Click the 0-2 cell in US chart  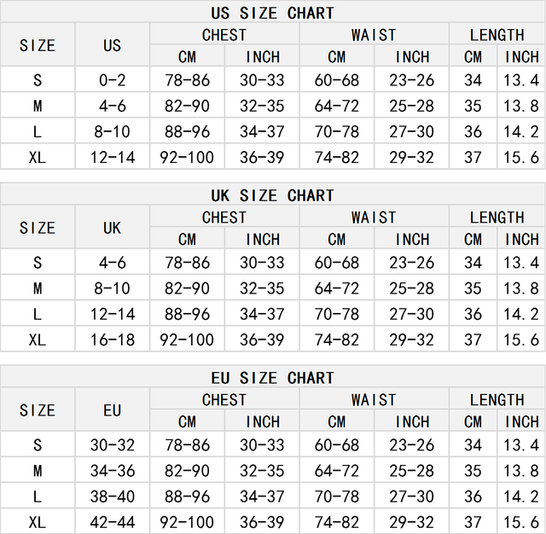[113, 81]
